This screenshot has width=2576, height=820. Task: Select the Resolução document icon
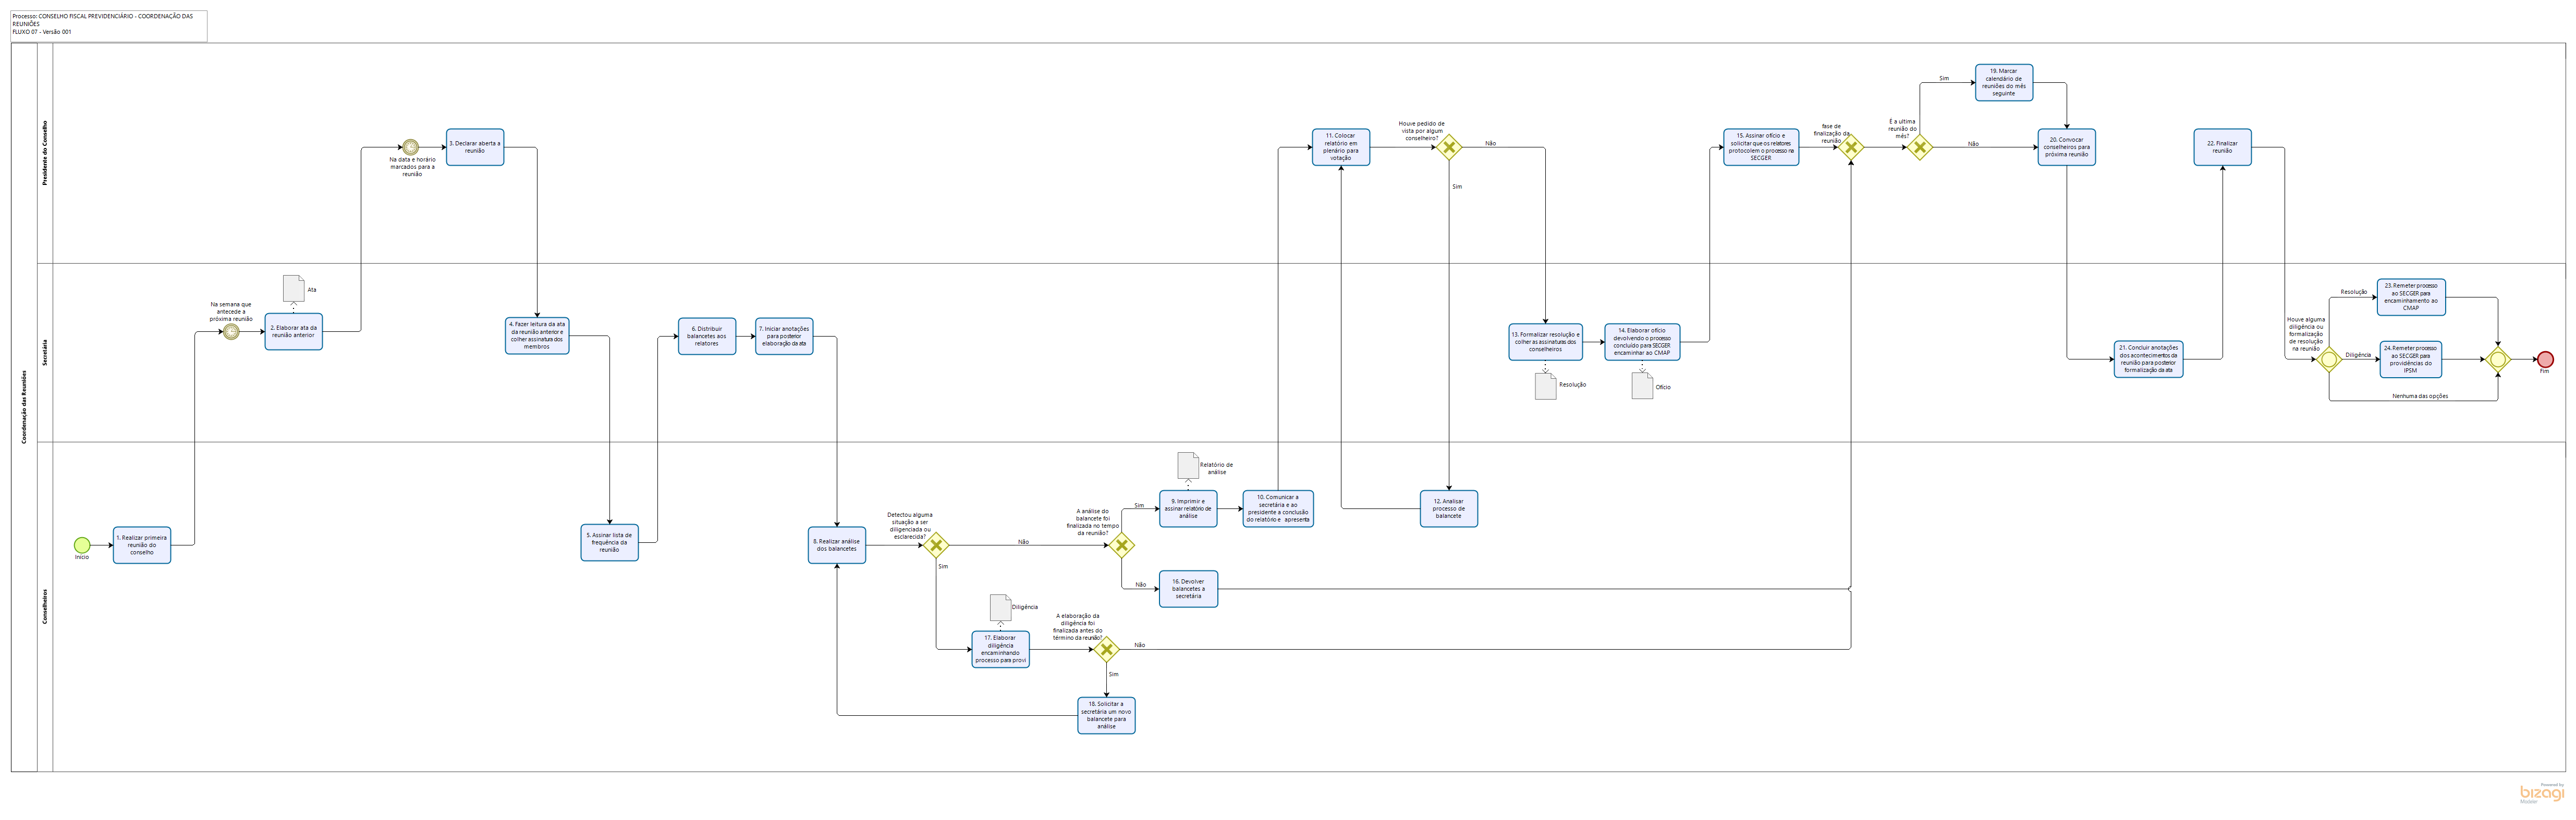pyautogui.click(x=1545, y=387)
